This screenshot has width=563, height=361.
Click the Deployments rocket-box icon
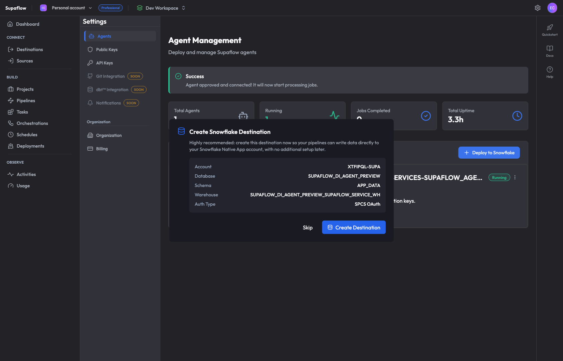click(x=10, y=146)
